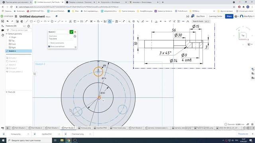Select the Circle sketch tool

38,21
